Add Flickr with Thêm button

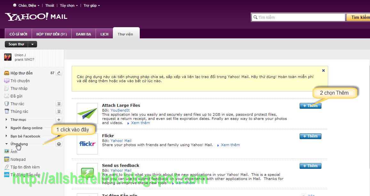310,136
